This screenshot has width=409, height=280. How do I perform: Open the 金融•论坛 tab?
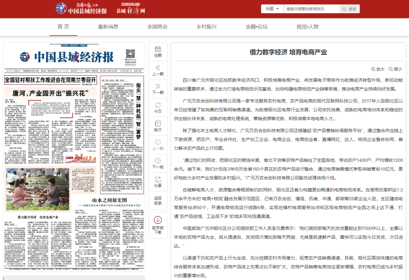256,27
